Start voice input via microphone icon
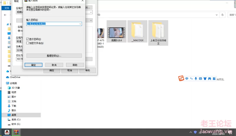 196,79
